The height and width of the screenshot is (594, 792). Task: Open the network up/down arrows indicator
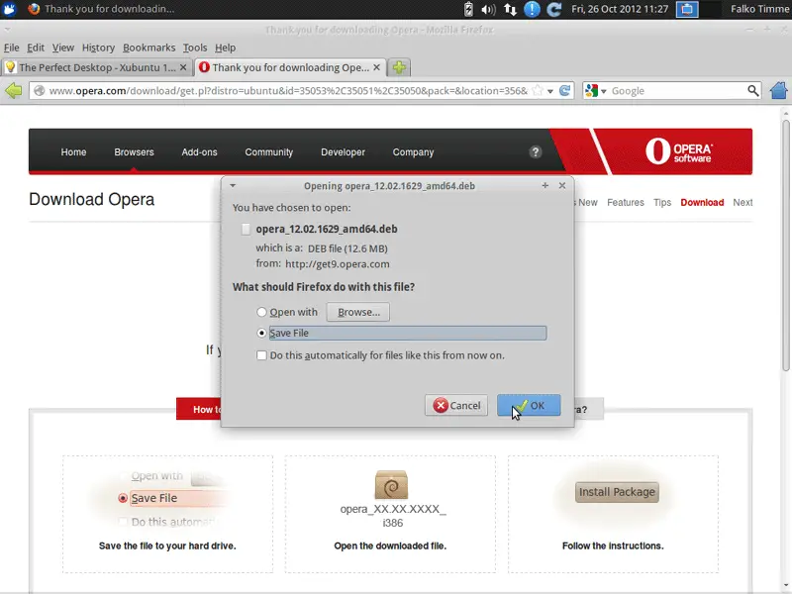pos(510,9)
